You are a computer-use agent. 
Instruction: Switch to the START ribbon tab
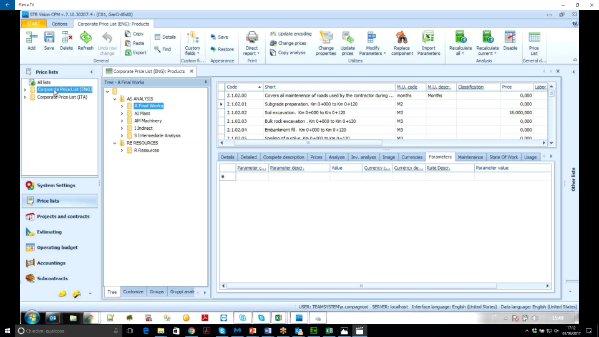pos(34,24)
